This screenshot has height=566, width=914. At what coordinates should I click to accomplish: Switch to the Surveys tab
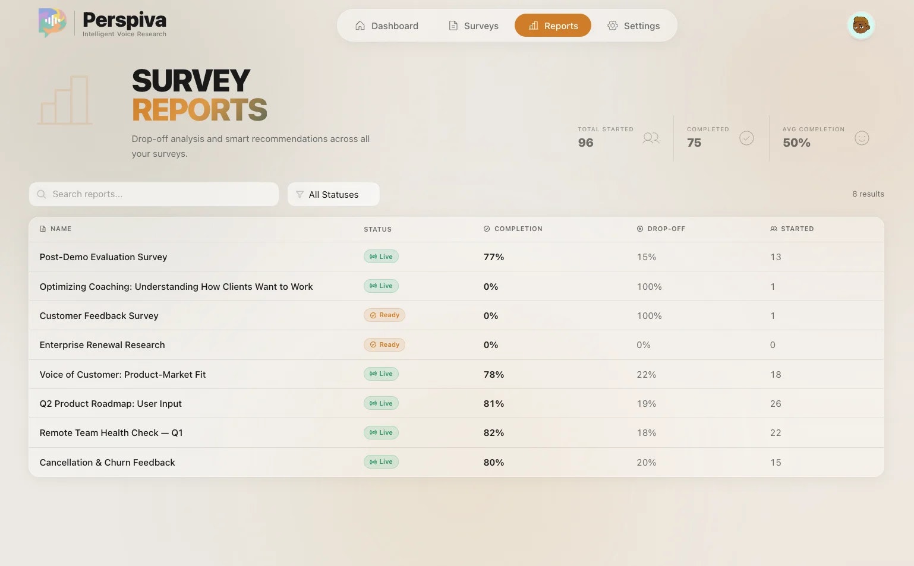click(x=474, y=26)
